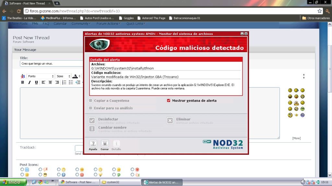Click the More smilies link
Screen dimensions: 332x186
coord(296,138)
